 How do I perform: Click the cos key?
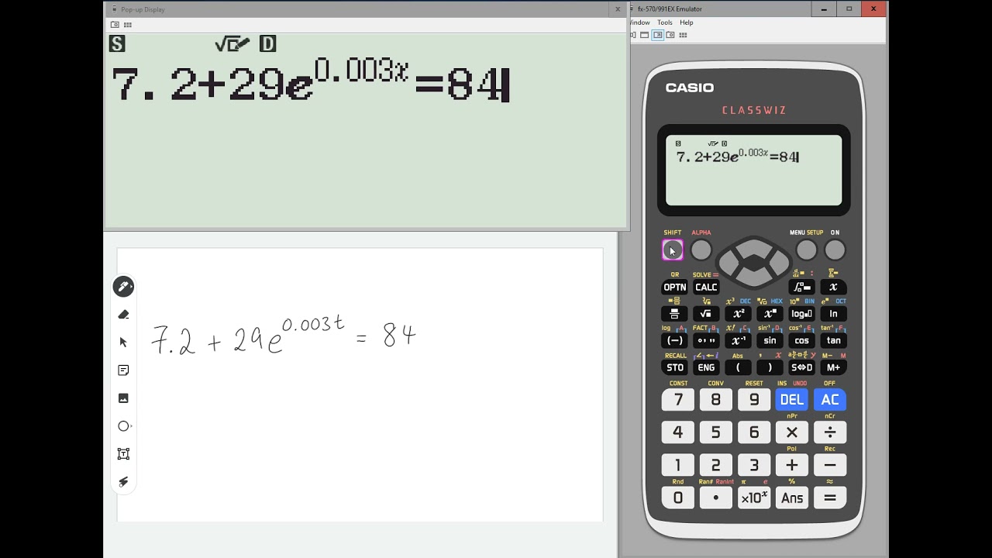pos(801,341)
